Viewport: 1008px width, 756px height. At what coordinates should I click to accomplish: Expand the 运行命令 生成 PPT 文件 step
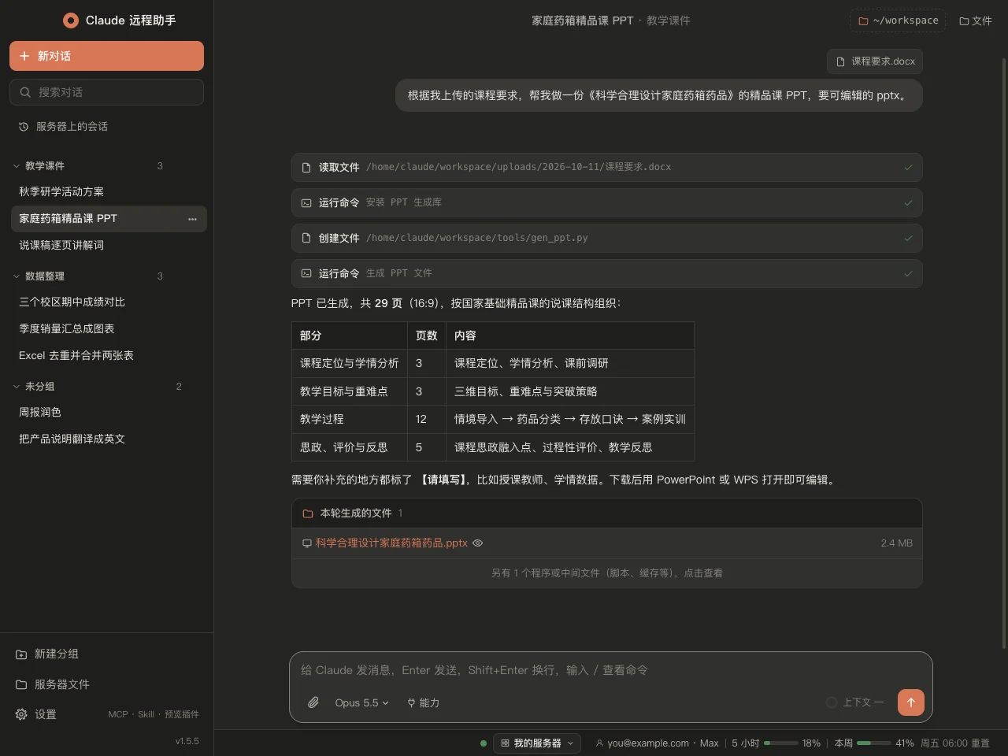click(606, 273)
